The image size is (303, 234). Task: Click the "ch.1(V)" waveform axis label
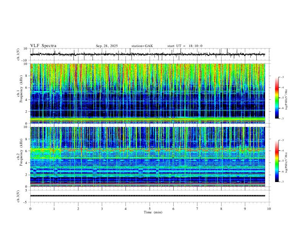pos(18,54)
